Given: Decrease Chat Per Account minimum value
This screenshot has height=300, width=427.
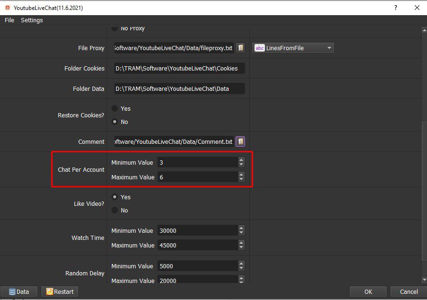Looking at the screenshot, I should 241,165.
